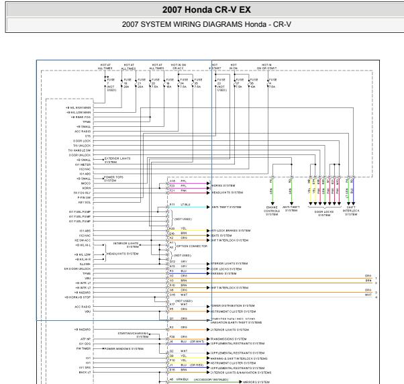
Task: Select the 'FUSE 18 20A' label
Action: tap(128, 83)
